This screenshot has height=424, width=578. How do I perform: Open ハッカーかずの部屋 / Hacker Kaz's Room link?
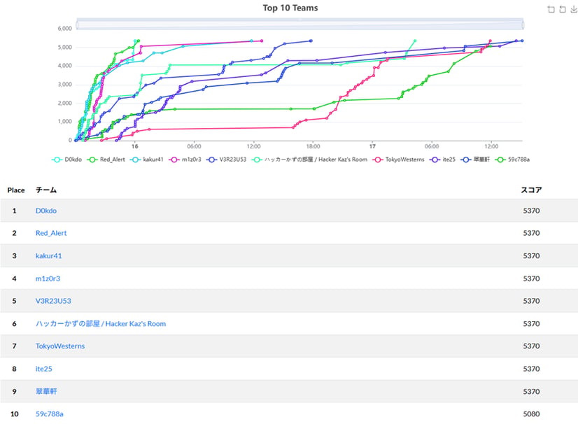(101, 324)
